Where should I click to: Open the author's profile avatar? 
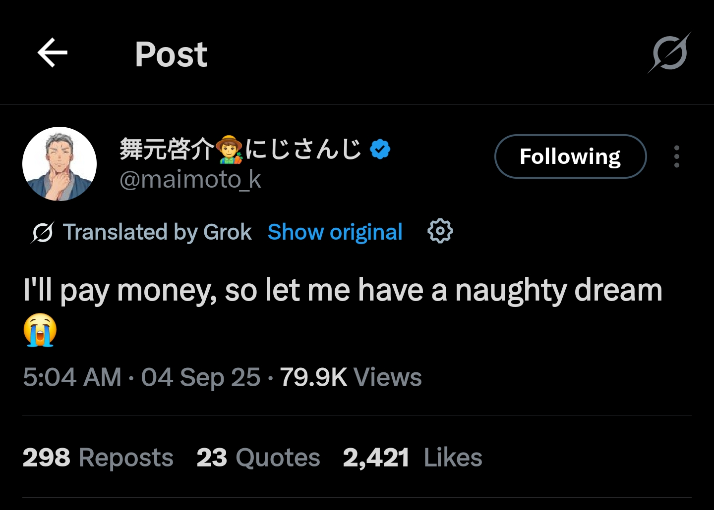click(59, 164)
